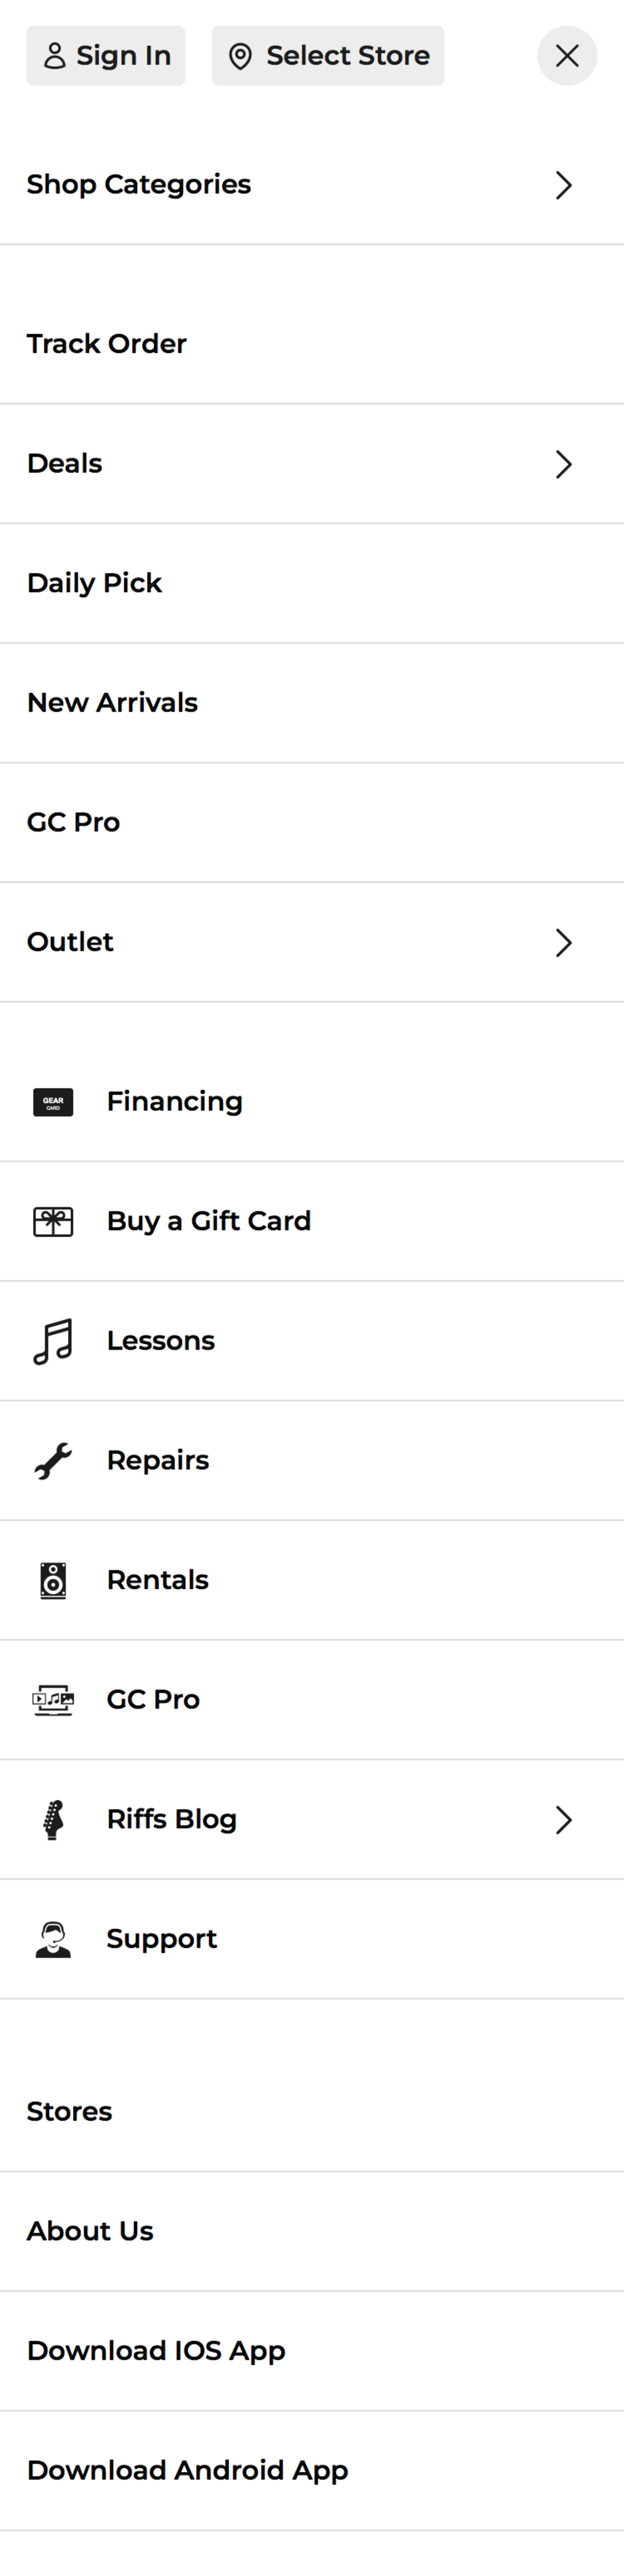Image resolution: width=624 pixels, height=2576 pixels.
Task: Select the music note Lessons icon
Action: tap(53, 1340)
